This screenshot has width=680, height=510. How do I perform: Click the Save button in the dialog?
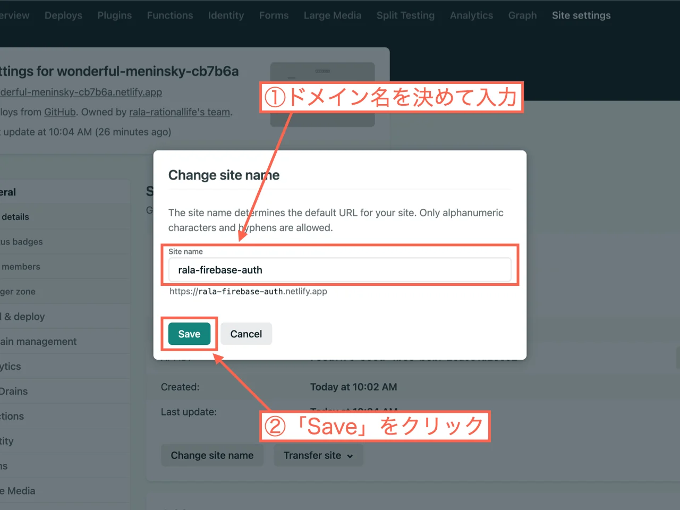tap(189, 334)
